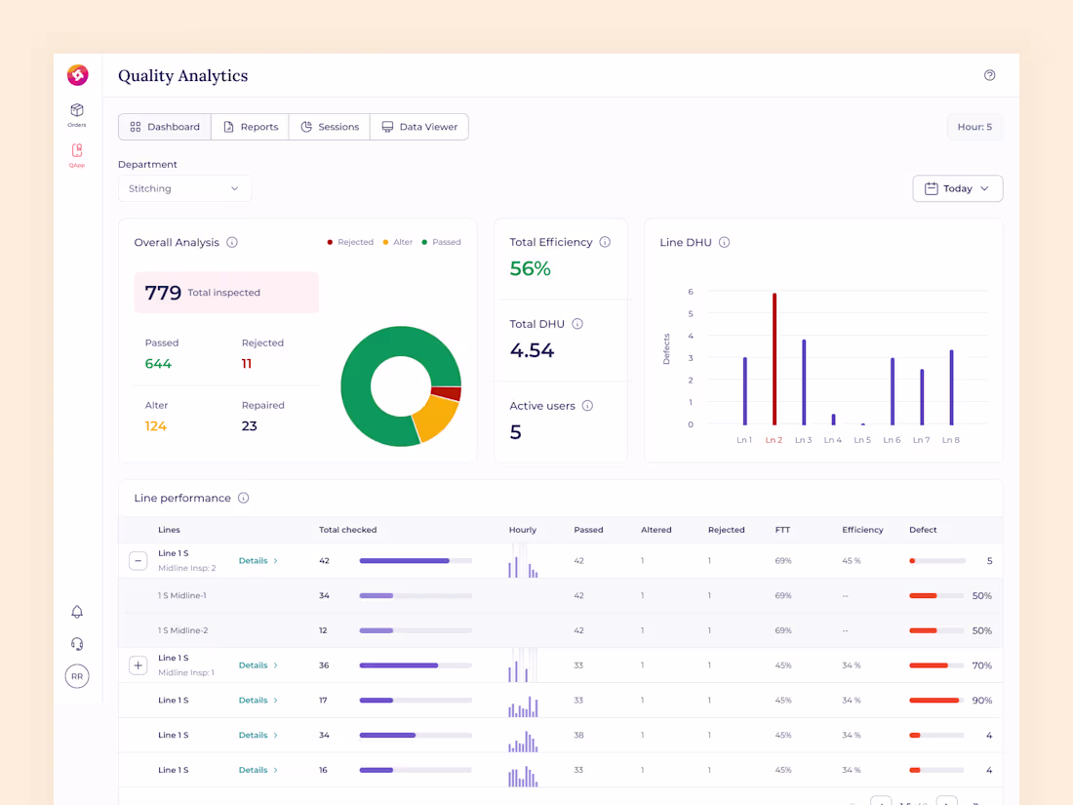Click the Hour: 5 button
The height and width of the screenshot is (805, 1073).
(x=974, y=126)
